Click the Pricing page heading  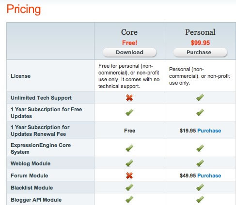pyautogui.click(x=24, y=9)
